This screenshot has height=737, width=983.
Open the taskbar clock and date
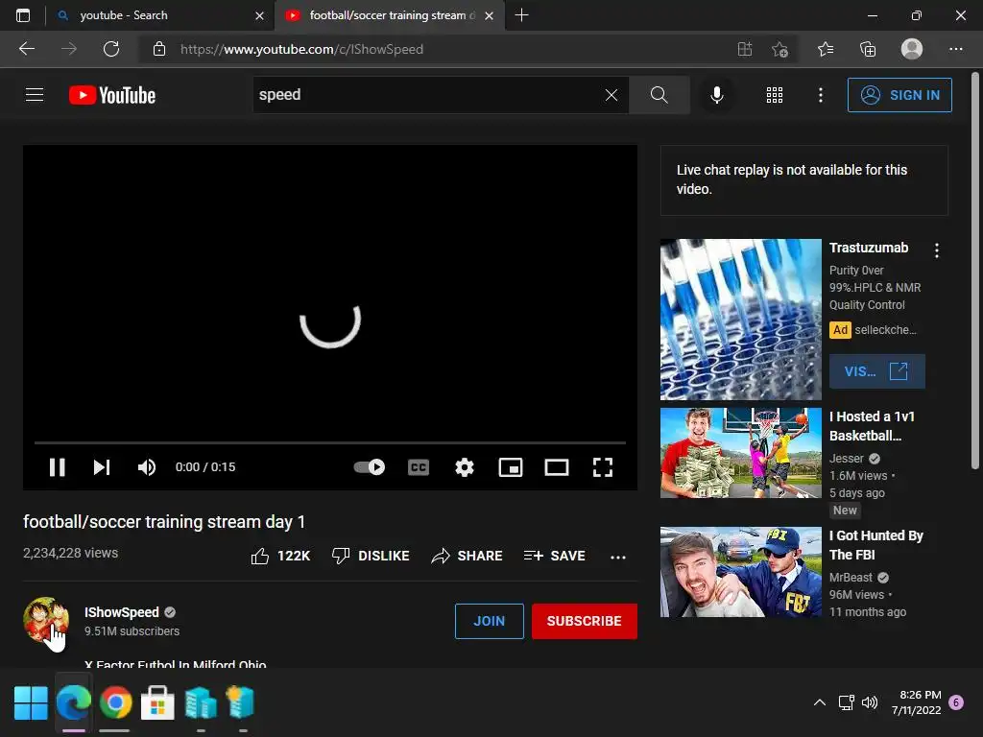click(x=916, y=702)
